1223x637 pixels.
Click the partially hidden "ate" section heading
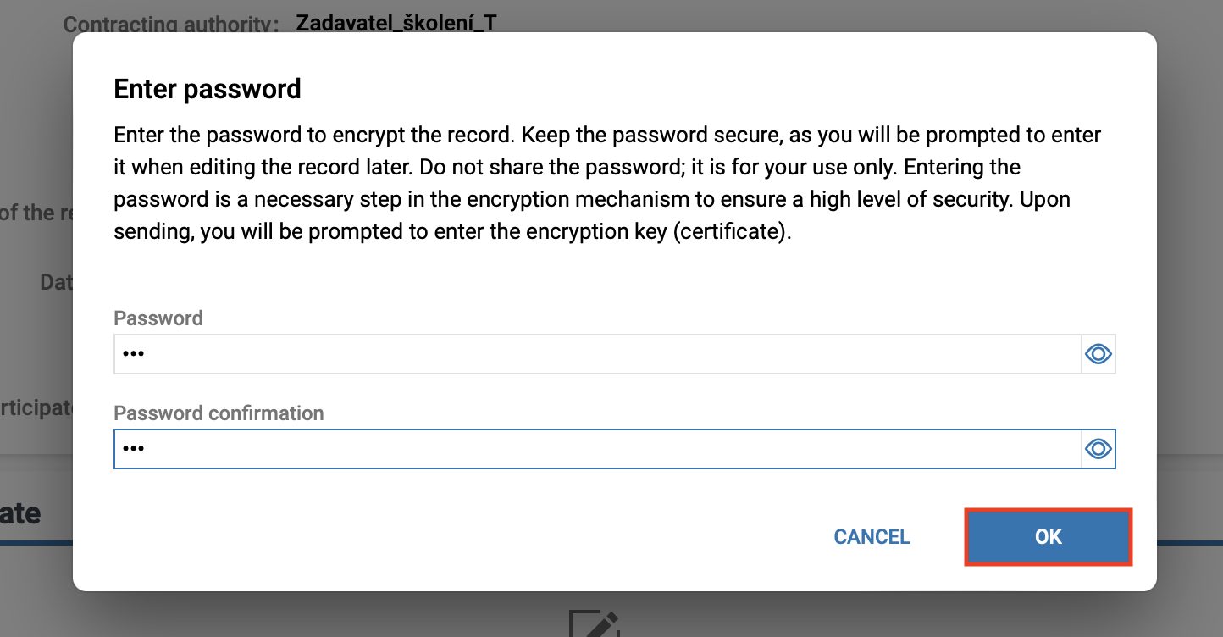[x=20, y=513]
